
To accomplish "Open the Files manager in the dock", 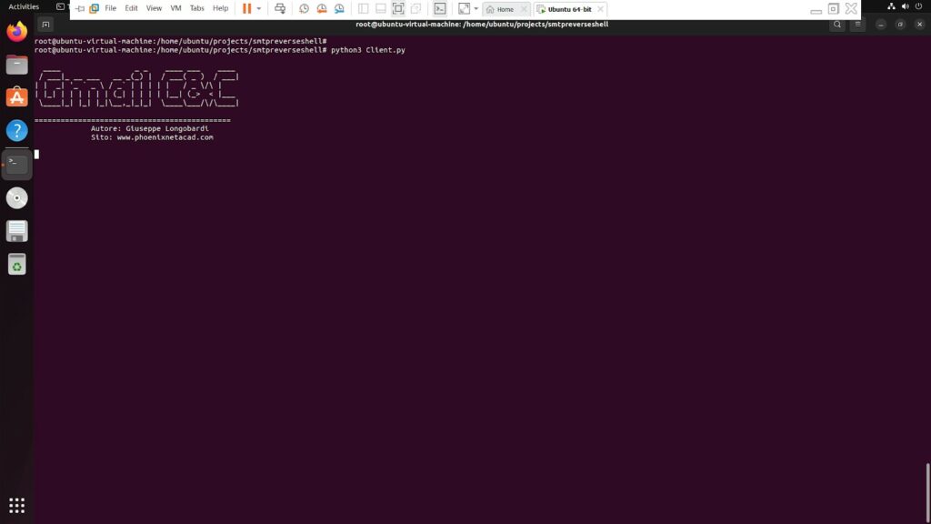I will [x=16, y=65].
